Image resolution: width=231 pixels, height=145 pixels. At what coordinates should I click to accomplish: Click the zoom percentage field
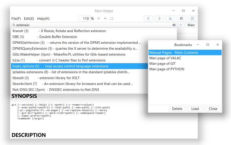84,18
